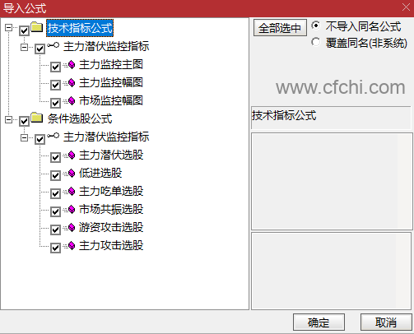Viewport: 414px width, 334px height.
Task: Uncheck the 主力监控幅图 checkbox
Action: (55, 85)
